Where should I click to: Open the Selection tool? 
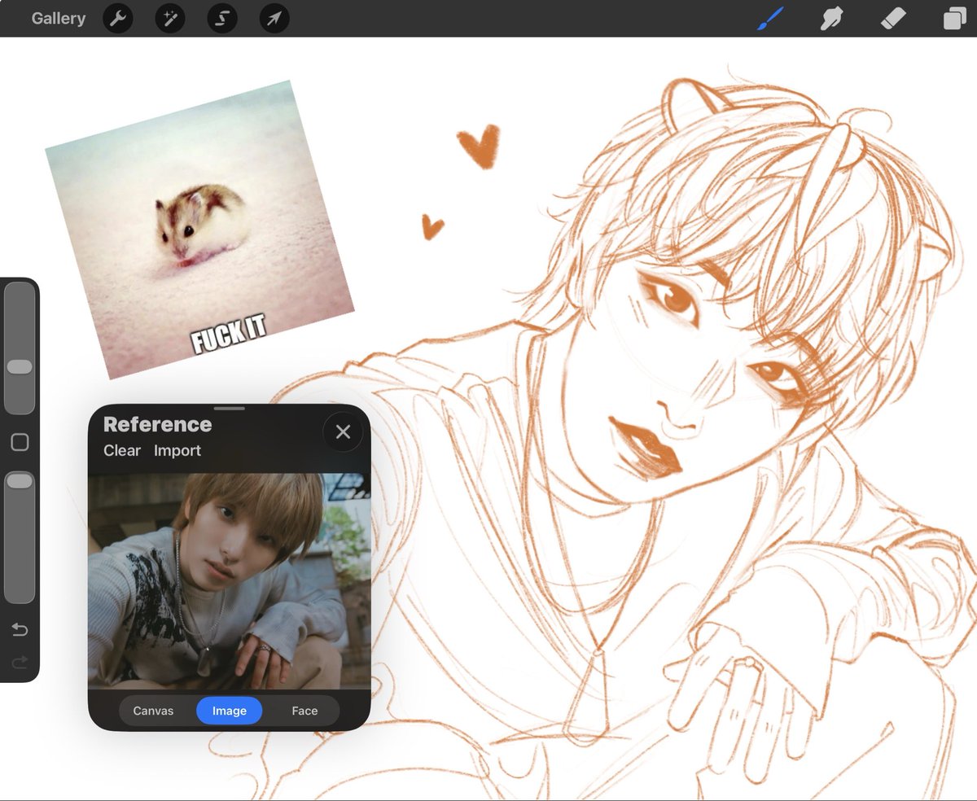point(222,18)
